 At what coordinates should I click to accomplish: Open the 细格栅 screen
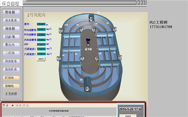[11, 28]
